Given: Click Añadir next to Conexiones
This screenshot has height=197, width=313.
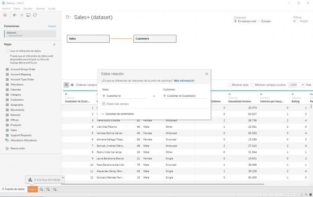Looking at the screenshot, I should point(52,26).
